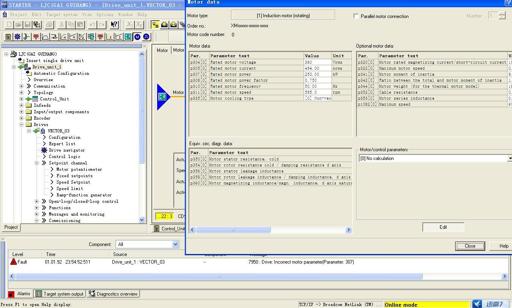Screen dimensions: 512x308
Task: Open the Diagnostics overview tab
Action: (113, 294)
